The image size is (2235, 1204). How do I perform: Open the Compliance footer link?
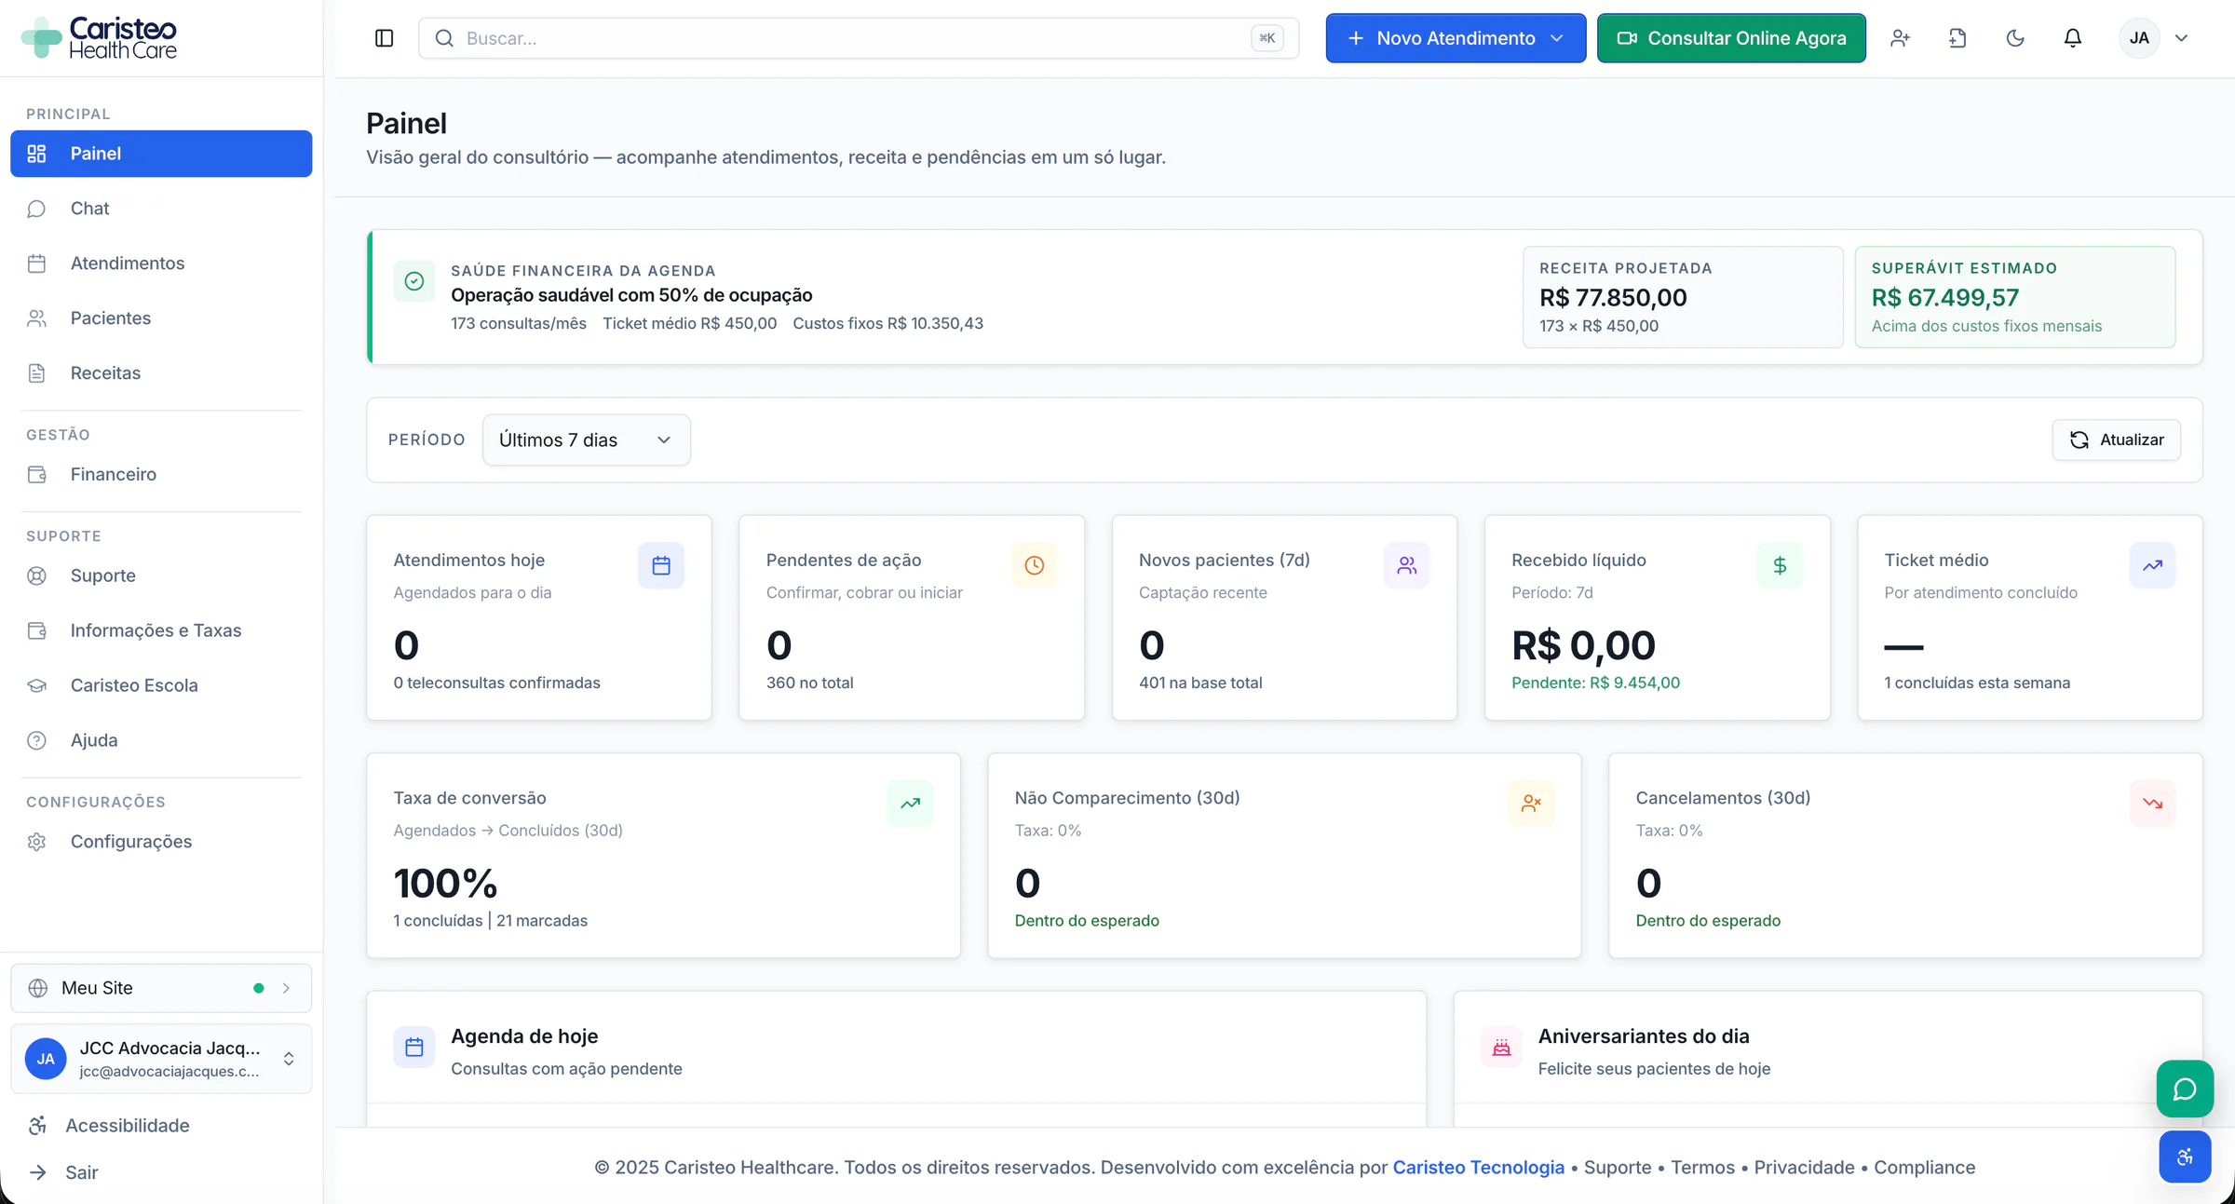click(1925, 1169)
